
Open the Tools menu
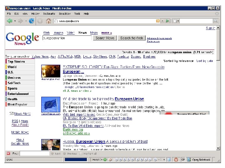click(77, 14)
